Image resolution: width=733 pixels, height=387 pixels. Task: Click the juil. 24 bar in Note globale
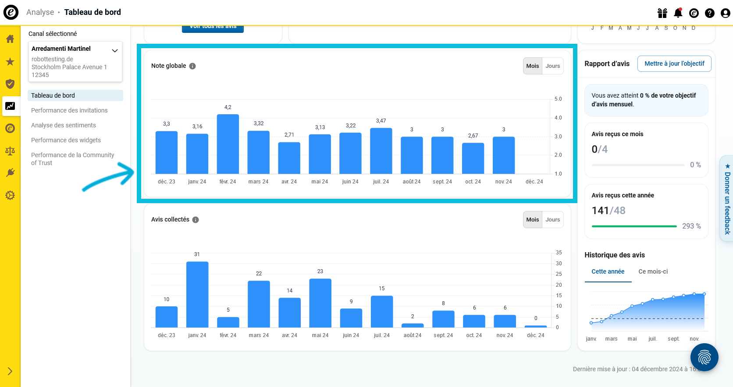[x=381, y=151]
